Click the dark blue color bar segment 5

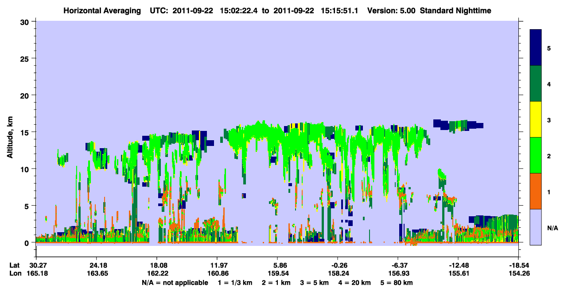536,47
